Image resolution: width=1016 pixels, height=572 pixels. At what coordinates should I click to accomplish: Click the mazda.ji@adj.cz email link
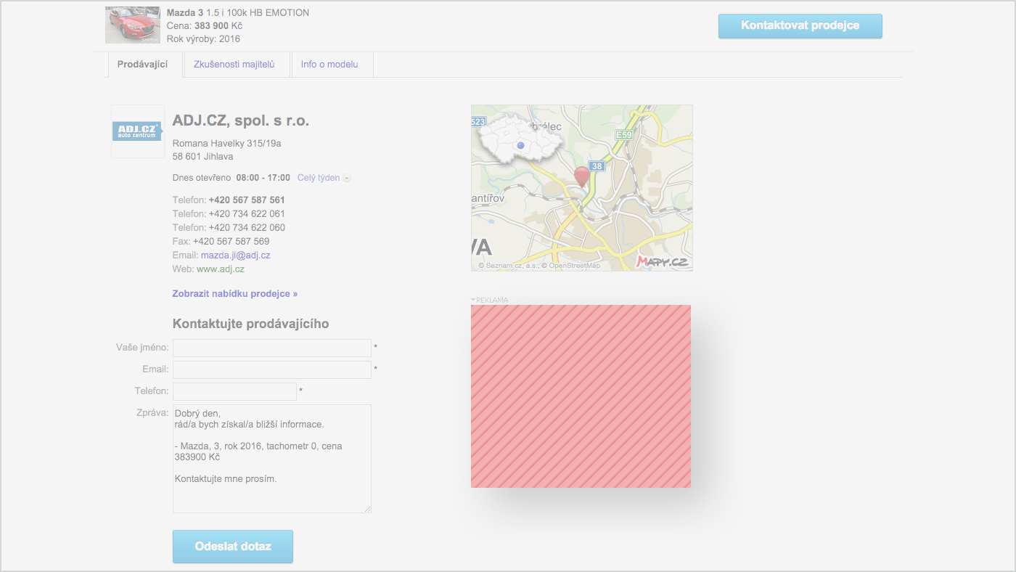tap(236, 256)
